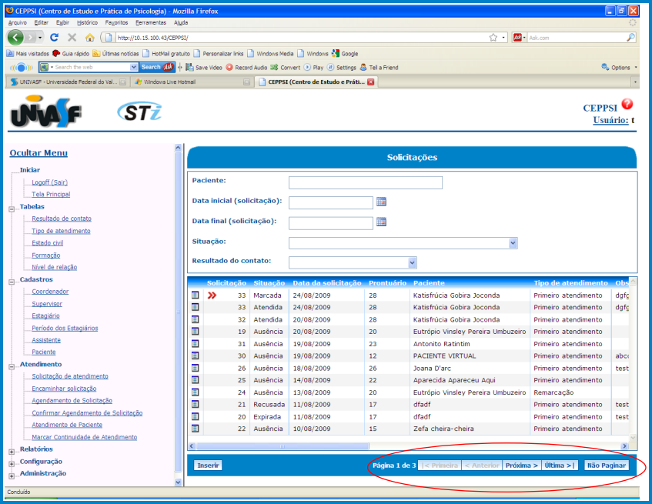
Task: Open the Resultado do contato dropdown
Action: [x=412, y=262]
